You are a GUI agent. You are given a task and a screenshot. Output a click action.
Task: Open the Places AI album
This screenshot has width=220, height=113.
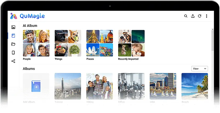point(100,43)
